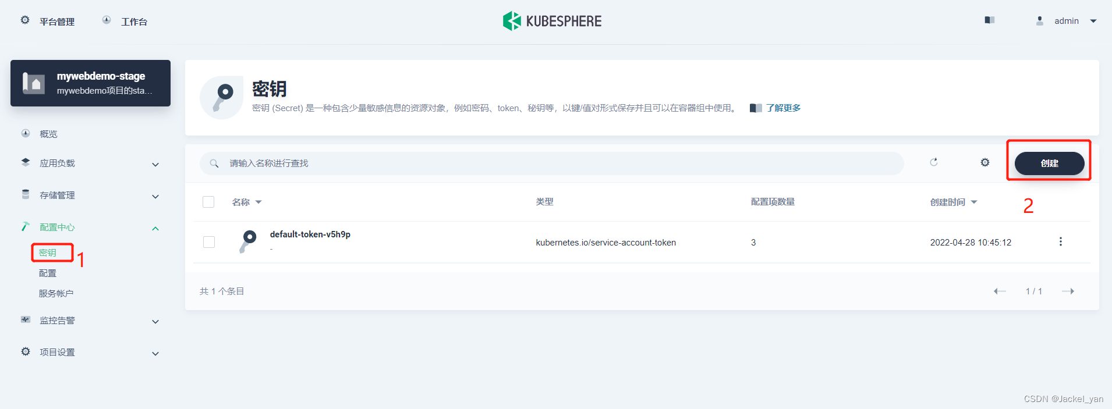
Task: Click the 存储管理 storage database icon
Action: pyautogui.click(x=26, y=194)
